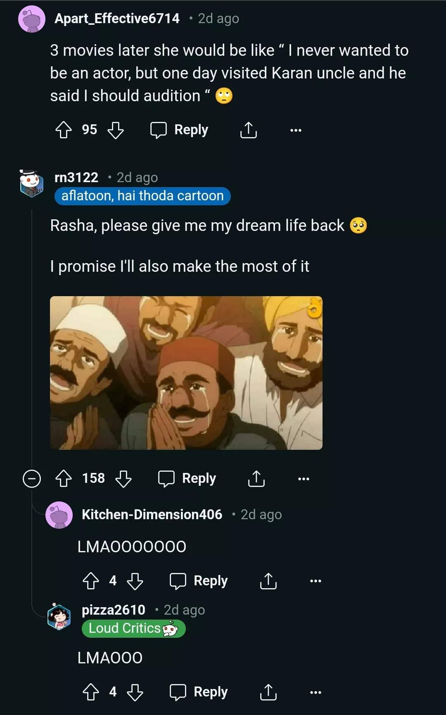Downvote Apart_Effective6714's comment
The width and height of the screenshot is (446, 715).
(x=116, y=130)
